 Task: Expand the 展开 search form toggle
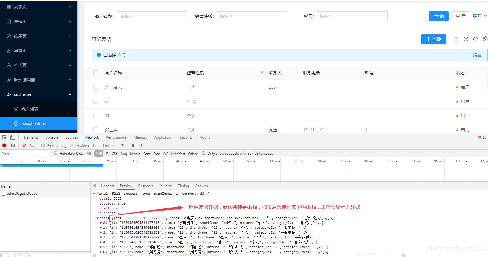[x=480, y=16]
